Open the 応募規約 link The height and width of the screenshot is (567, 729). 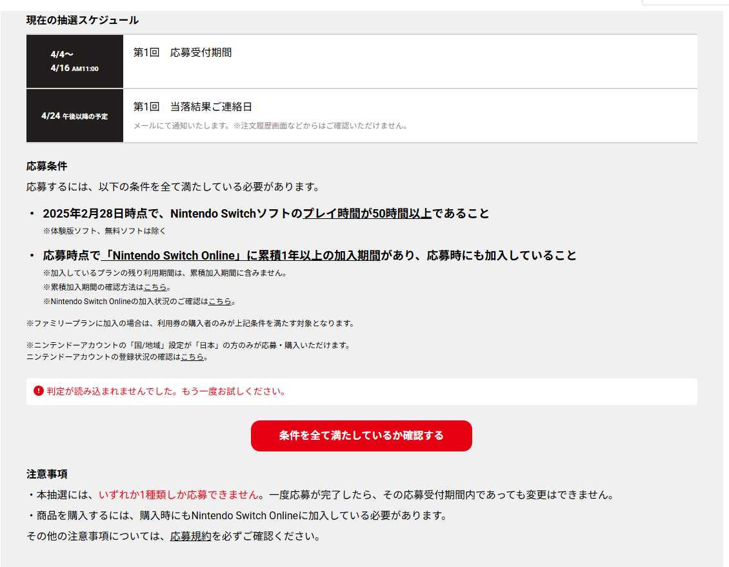190,536
